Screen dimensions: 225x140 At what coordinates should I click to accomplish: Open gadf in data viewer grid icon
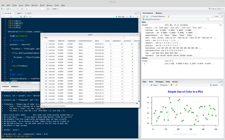(x=220, y=25)
